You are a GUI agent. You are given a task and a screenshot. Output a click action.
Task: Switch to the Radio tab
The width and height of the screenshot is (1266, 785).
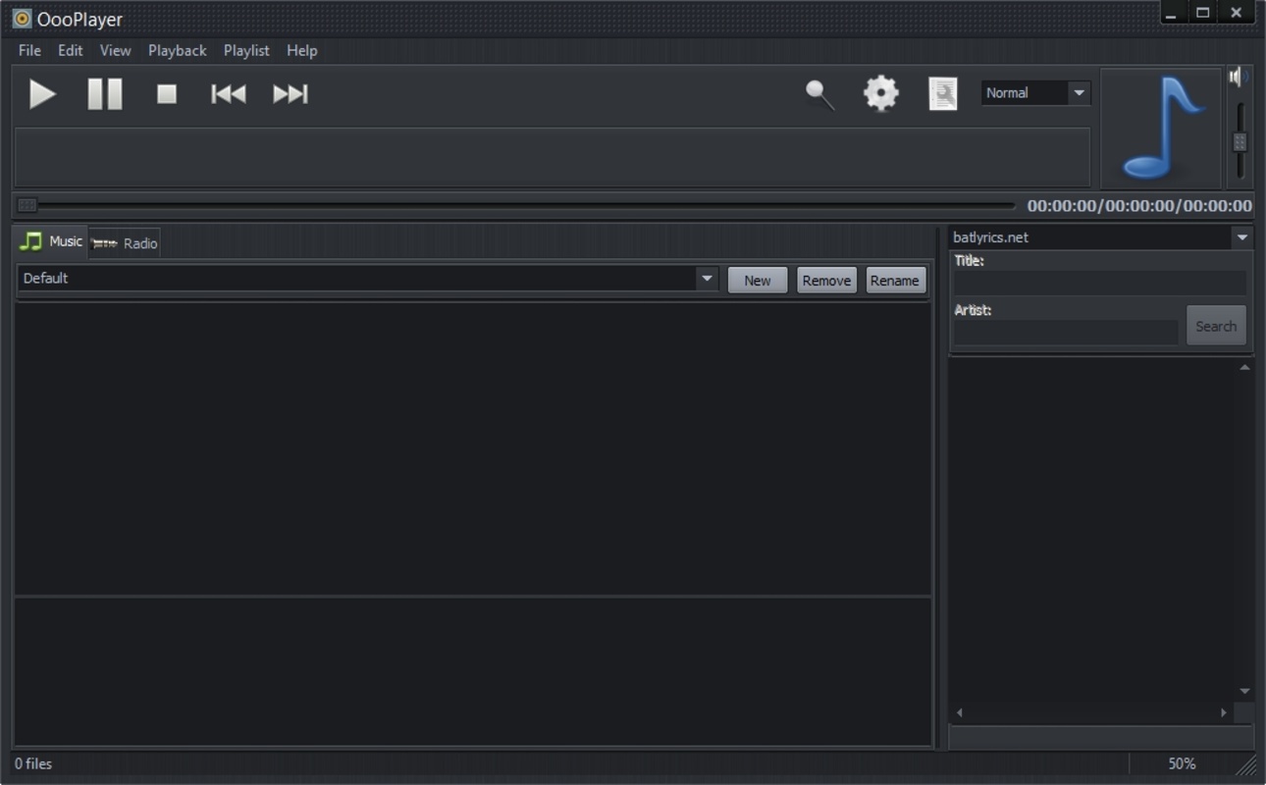(x=125, y=243)
